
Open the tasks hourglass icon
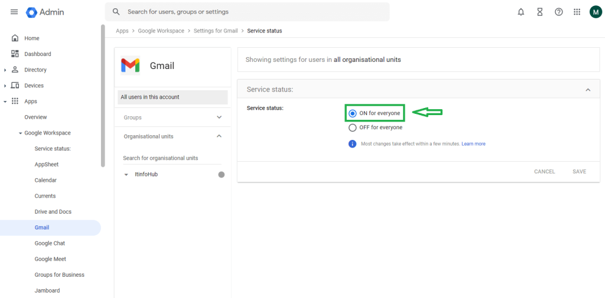[540, 12]
